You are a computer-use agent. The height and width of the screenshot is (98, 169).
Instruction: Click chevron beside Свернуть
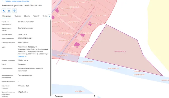coord(26,56)
